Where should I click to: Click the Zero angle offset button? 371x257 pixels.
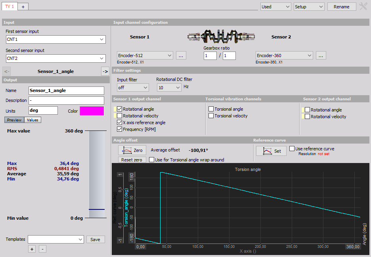(x=132, y=150)
